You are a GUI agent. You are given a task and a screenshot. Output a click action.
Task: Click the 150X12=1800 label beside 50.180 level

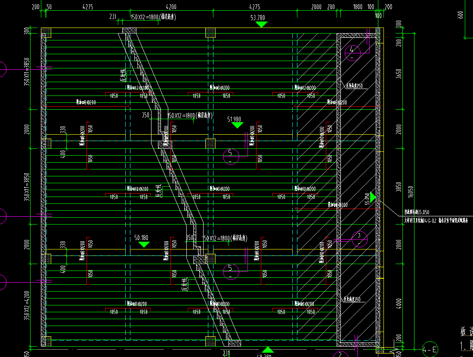[225, 238]
